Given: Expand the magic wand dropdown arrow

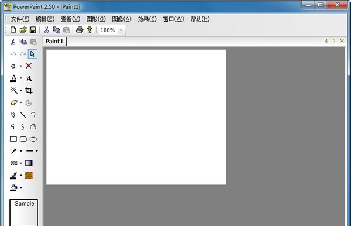Looking at the screenshot, I should (x=21, y=90).
